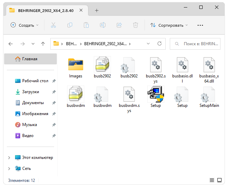This screenshot has height=187, width=228.
Task: Open recent locations dropdown arrow
Action: coord(33,44)
